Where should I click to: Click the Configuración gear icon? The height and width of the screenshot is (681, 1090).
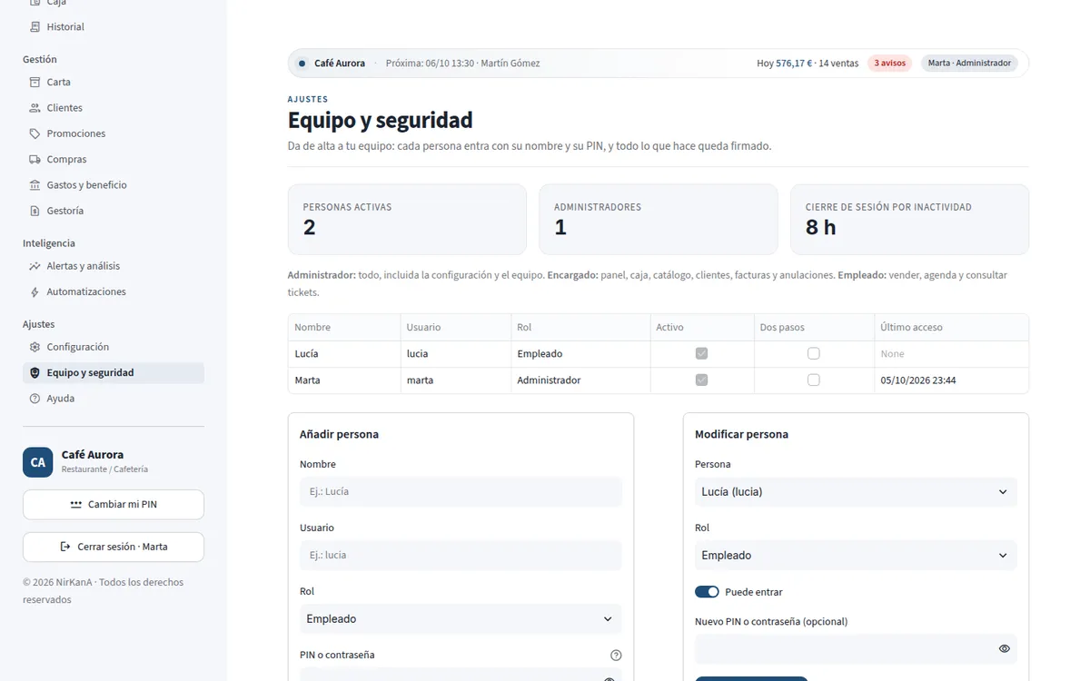(x=35, y=347)
